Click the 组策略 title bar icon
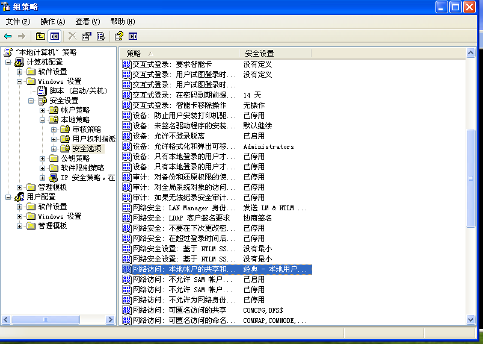Screen dimensions: 483x344 6,7
